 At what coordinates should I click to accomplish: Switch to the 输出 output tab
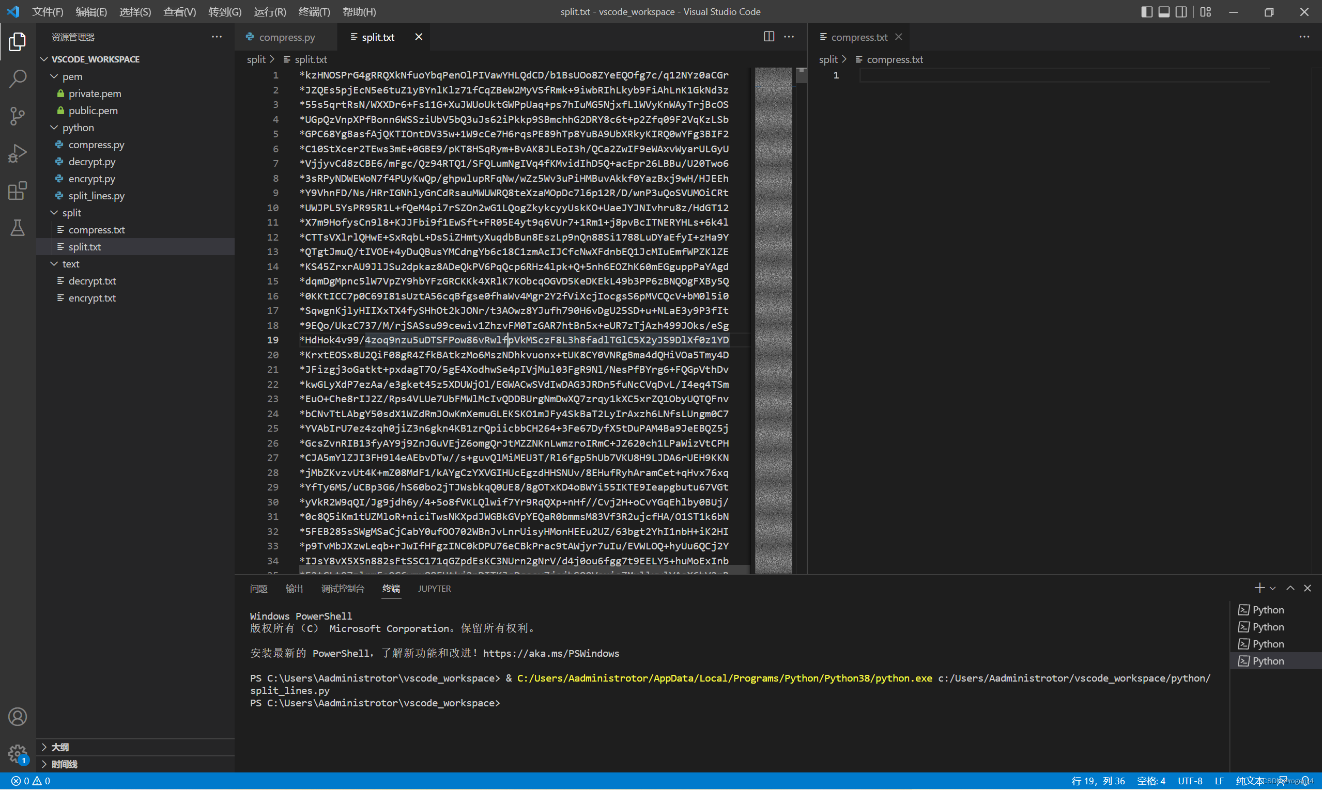coord(294,589)
